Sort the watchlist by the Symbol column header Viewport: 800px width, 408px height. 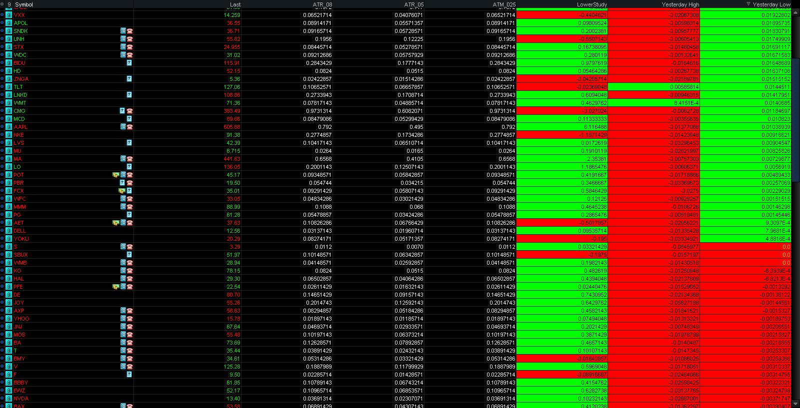click(24, 4)
